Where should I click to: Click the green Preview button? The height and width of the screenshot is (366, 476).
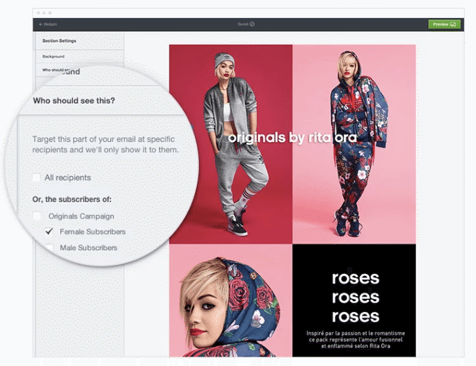(x=444, y=24)
